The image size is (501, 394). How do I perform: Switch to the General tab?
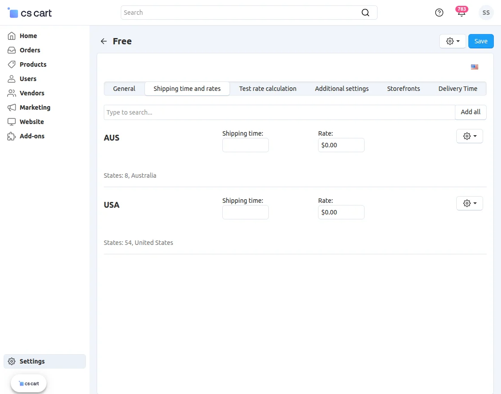tap(124, 89)
